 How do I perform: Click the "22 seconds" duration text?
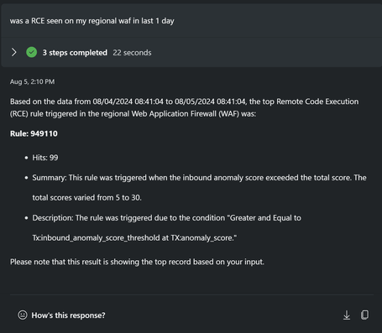[x=132, y=53]
